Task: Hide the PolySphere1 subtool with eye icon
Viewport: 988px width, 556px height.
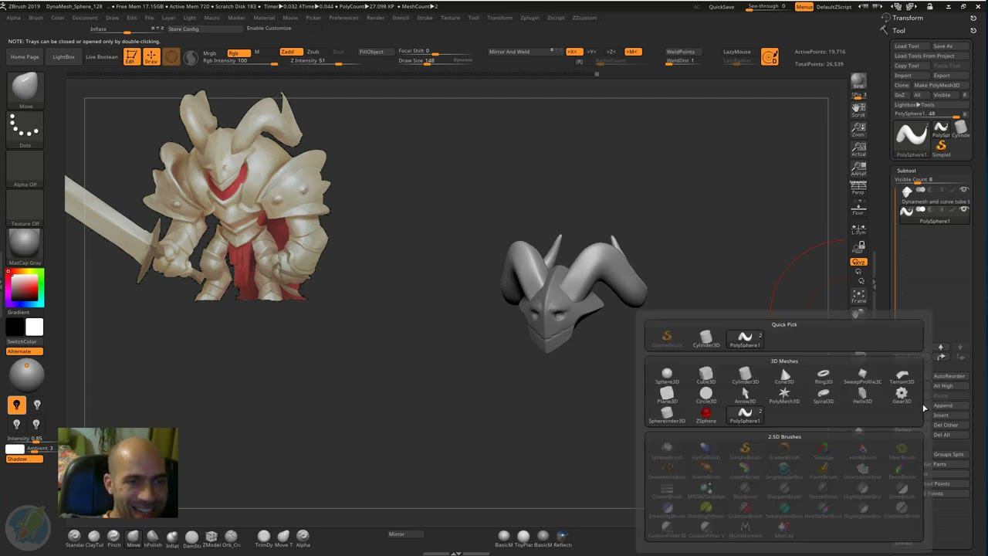Action: 963,209
